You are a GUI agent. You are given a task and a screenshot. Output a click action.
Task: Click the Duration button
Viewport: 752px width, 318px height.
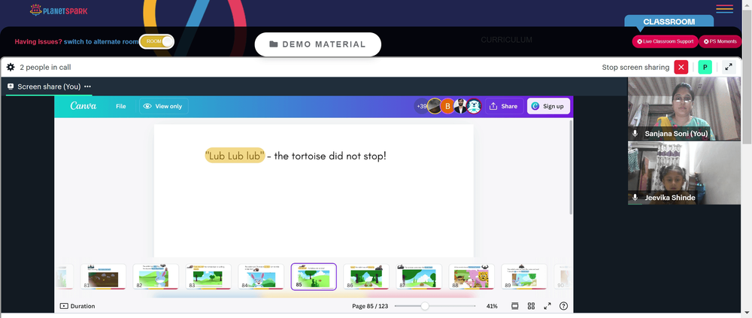(77, 306)
